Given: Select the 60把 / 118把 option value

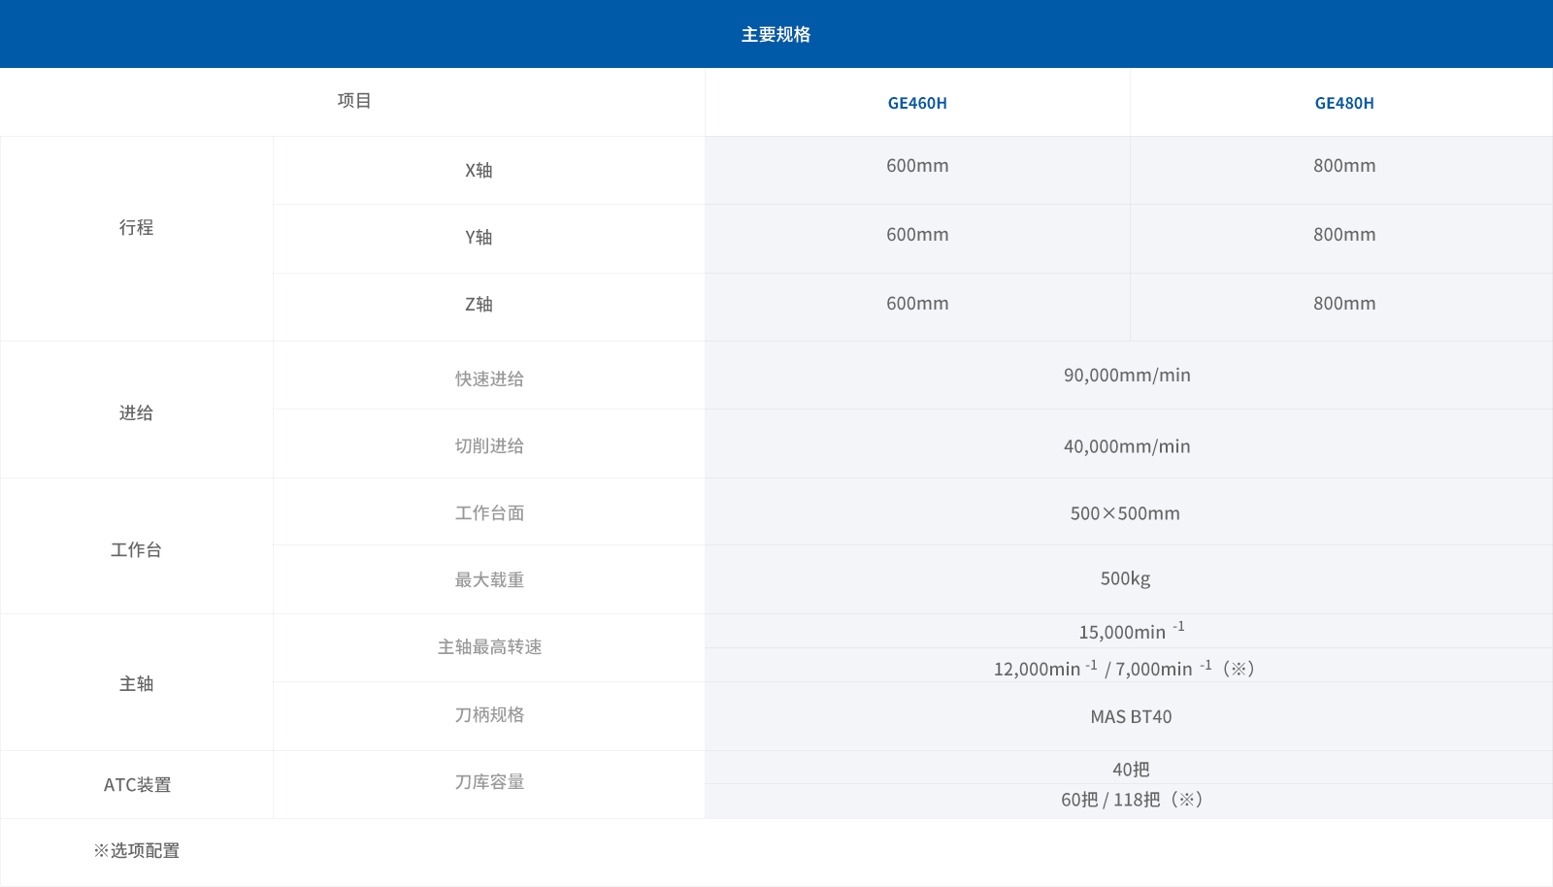Looking at the screenshot, I should (1132, 799).
